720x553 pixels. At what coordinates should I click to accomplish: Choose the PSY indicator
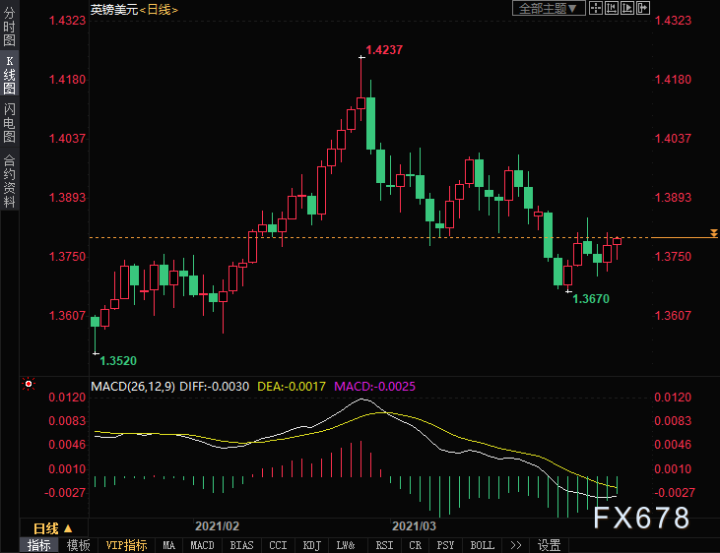coord(445,545)
